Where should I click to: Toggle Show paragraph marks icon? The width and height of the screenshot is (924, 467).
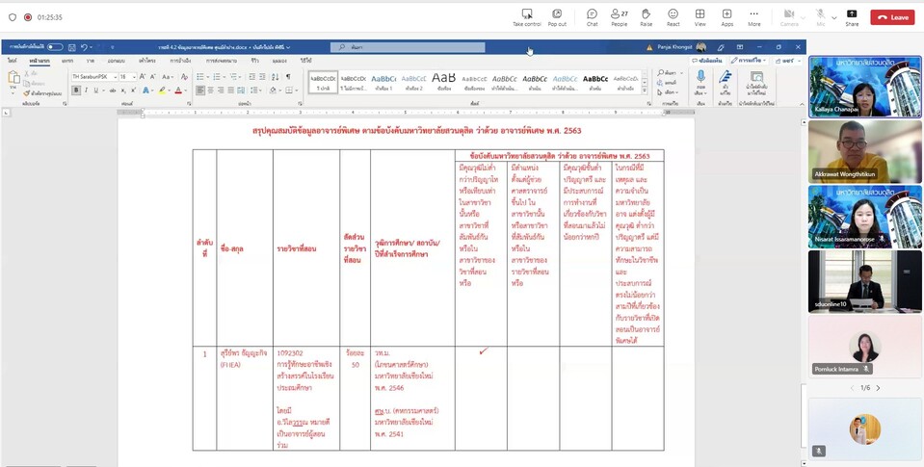pyautogui.click(x=288, y=77)
